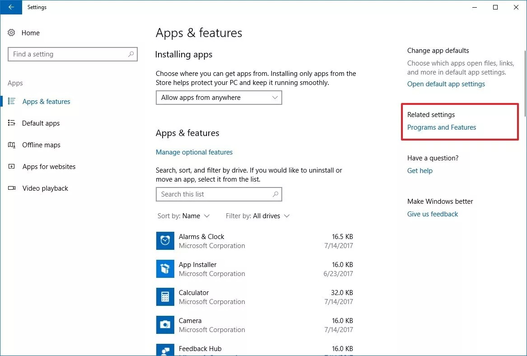Click the Apps for websites icon
Image resolution: width=527 pixels, height=356 pixels.
tap(11, 166)
